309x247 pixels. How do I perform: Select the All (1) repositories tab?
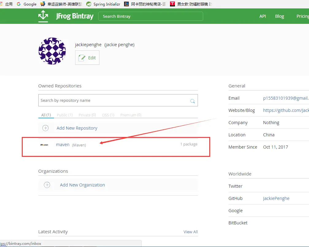point(46,115)
